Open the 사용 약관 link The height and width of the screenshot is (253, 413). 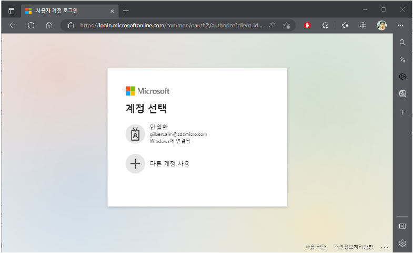click(315, 247)
